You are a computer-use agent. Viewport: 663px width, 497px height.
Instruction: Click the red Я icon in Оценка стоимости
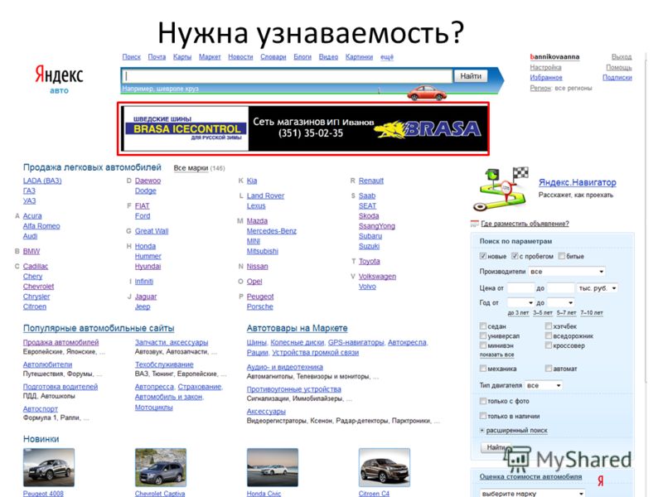point(600,480)
